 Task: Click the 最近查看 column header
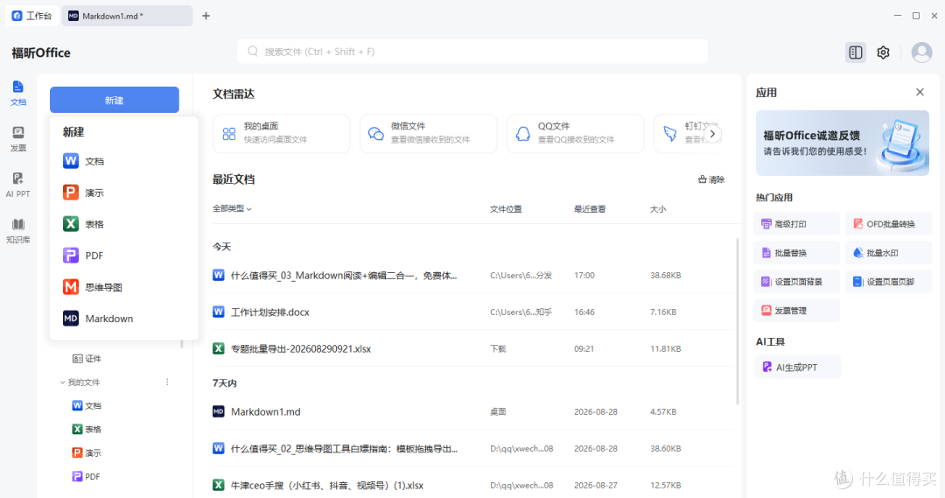tap(590, 209)
